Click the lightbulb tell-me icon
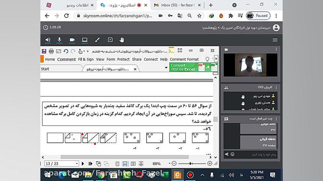The image size is (323, 181). point(207,59)
